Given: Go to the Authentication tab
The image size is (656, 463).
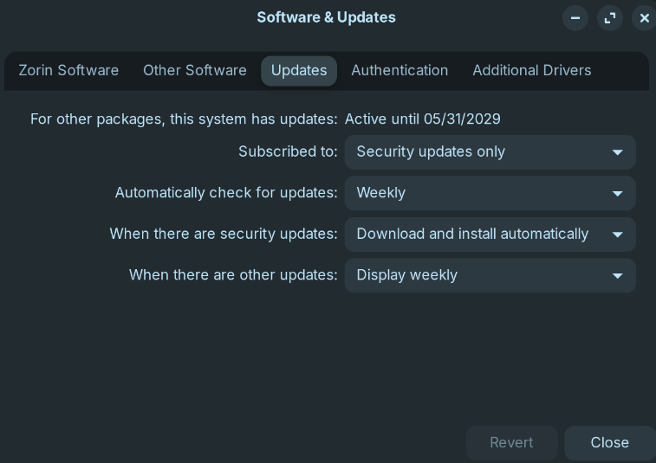Looking at the screenshot, I should click(399, 71).
